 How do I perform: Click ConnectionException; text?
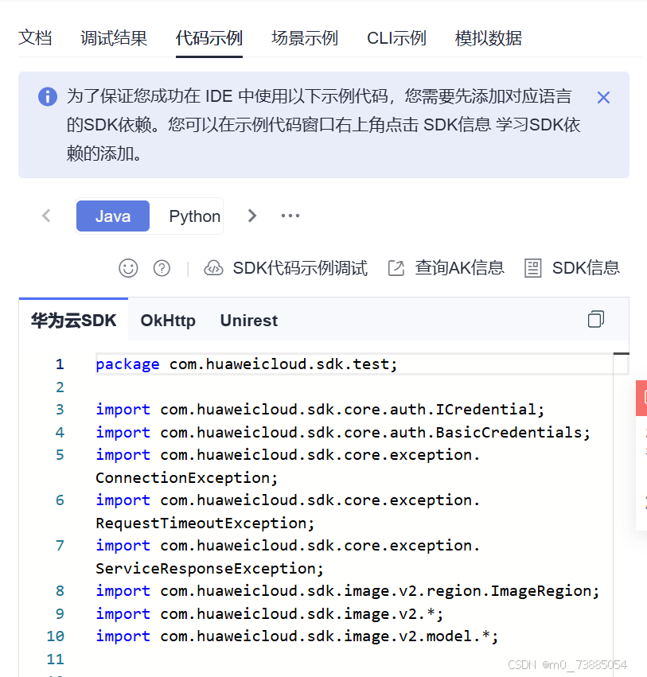(186, 478)
